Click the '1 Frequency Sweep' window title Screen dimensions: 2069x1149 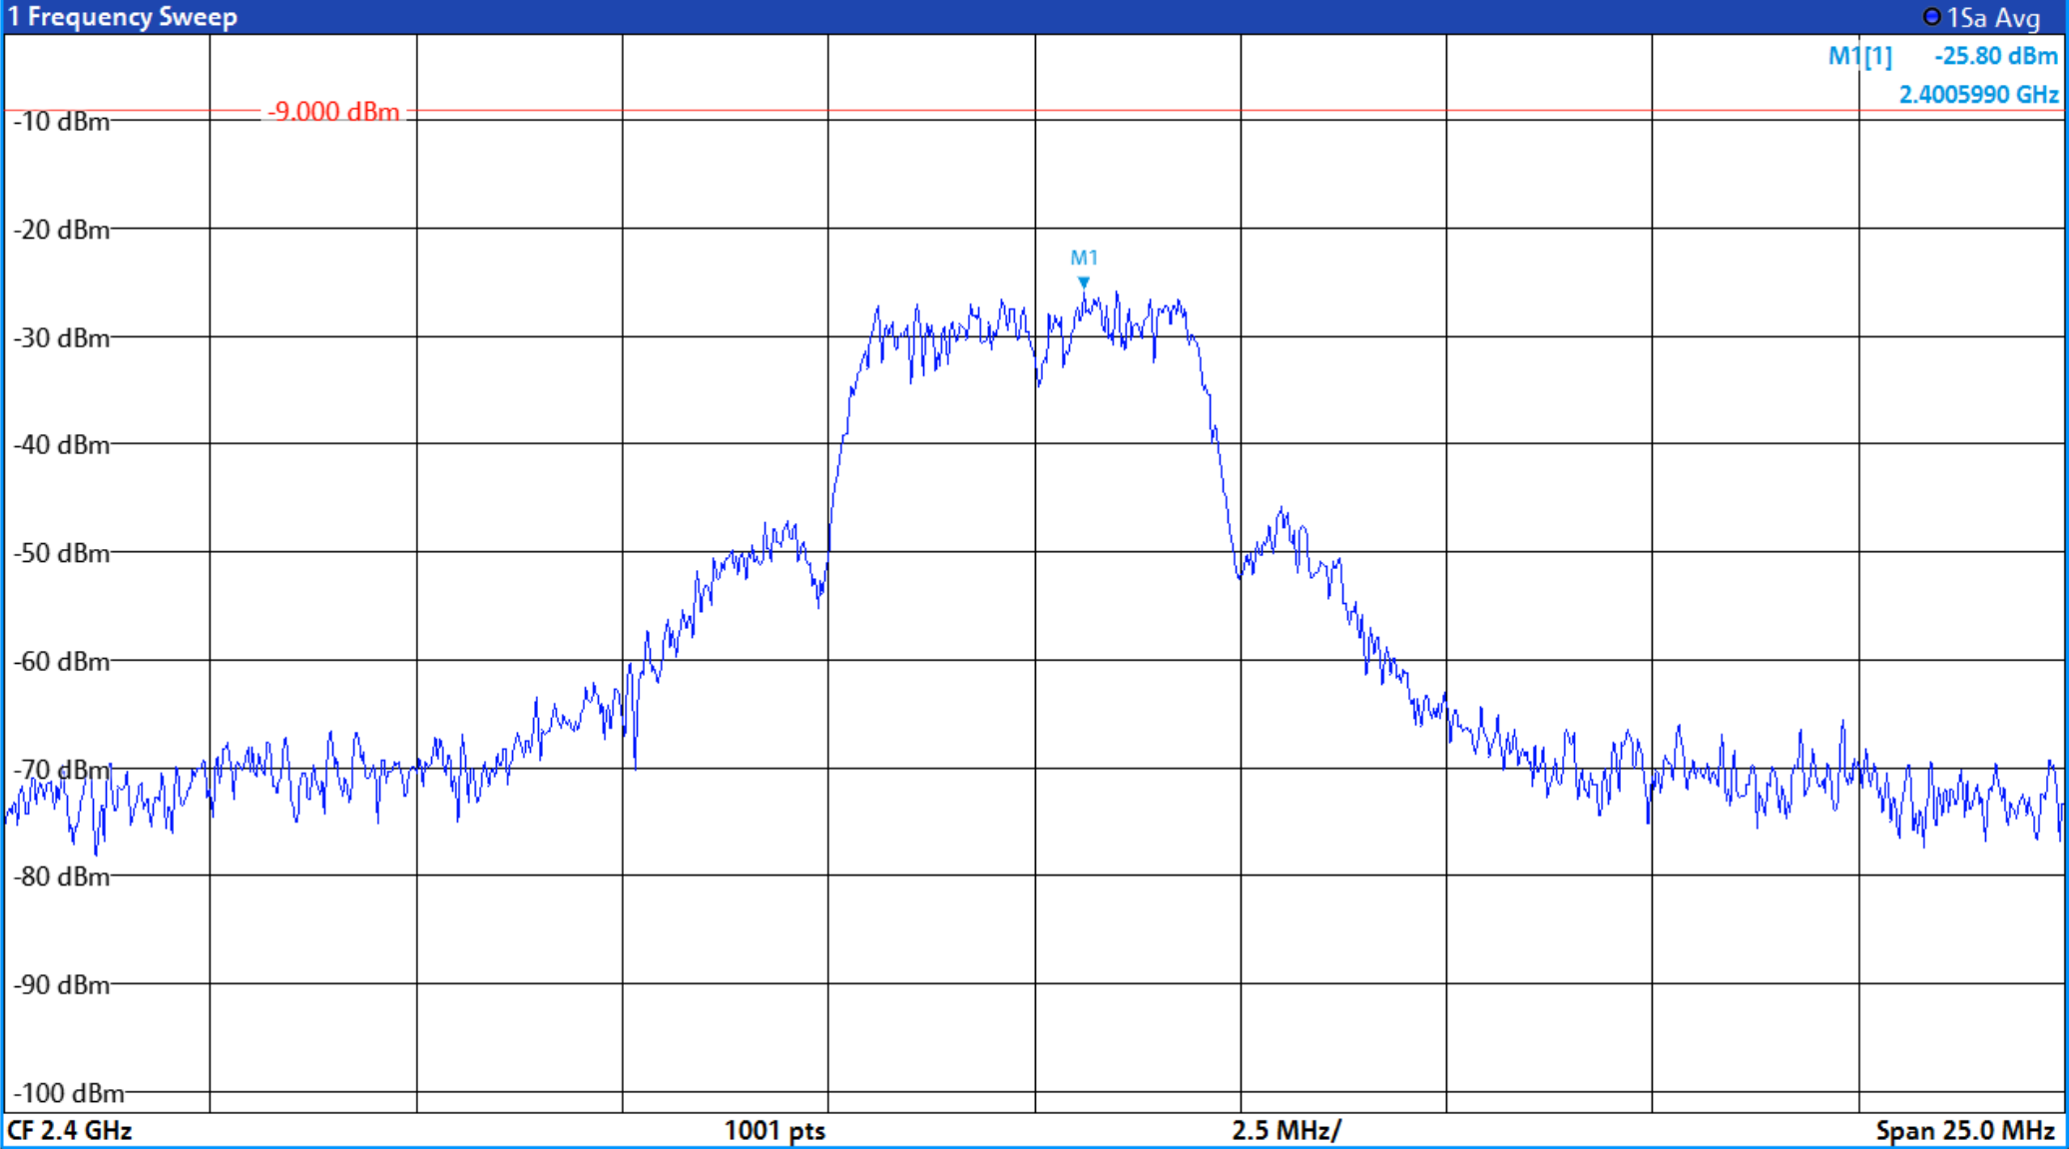(x=123, y=17)
